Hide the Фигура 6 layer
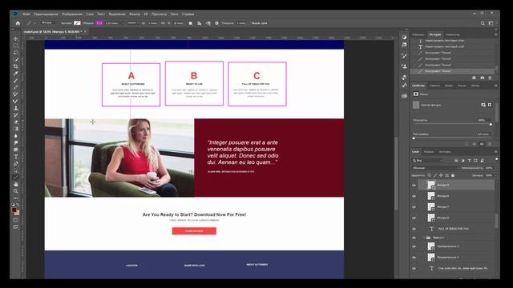 point(414,218)
